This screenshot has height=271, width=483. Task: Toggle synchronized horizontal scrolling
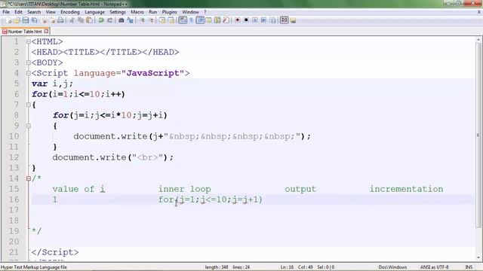tap(171, 20)
